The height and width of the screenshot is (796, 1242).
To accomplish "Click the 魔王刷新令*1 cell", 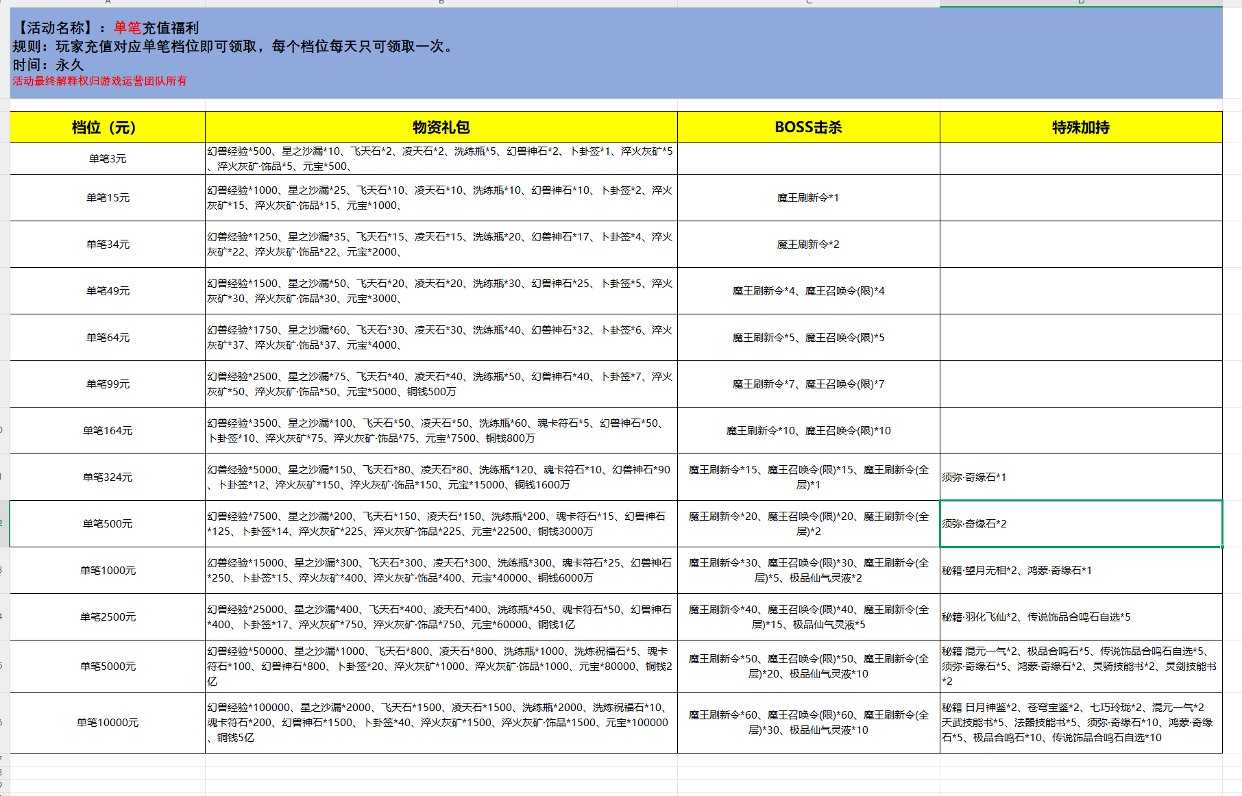I will coord(808,198).
